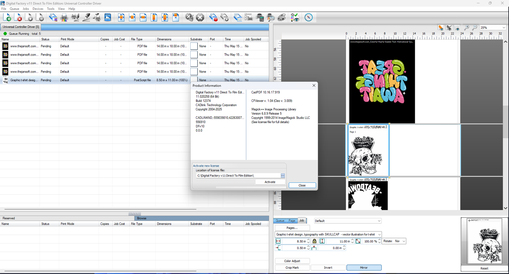Open the Rotate dropdown

pos(404,241)
